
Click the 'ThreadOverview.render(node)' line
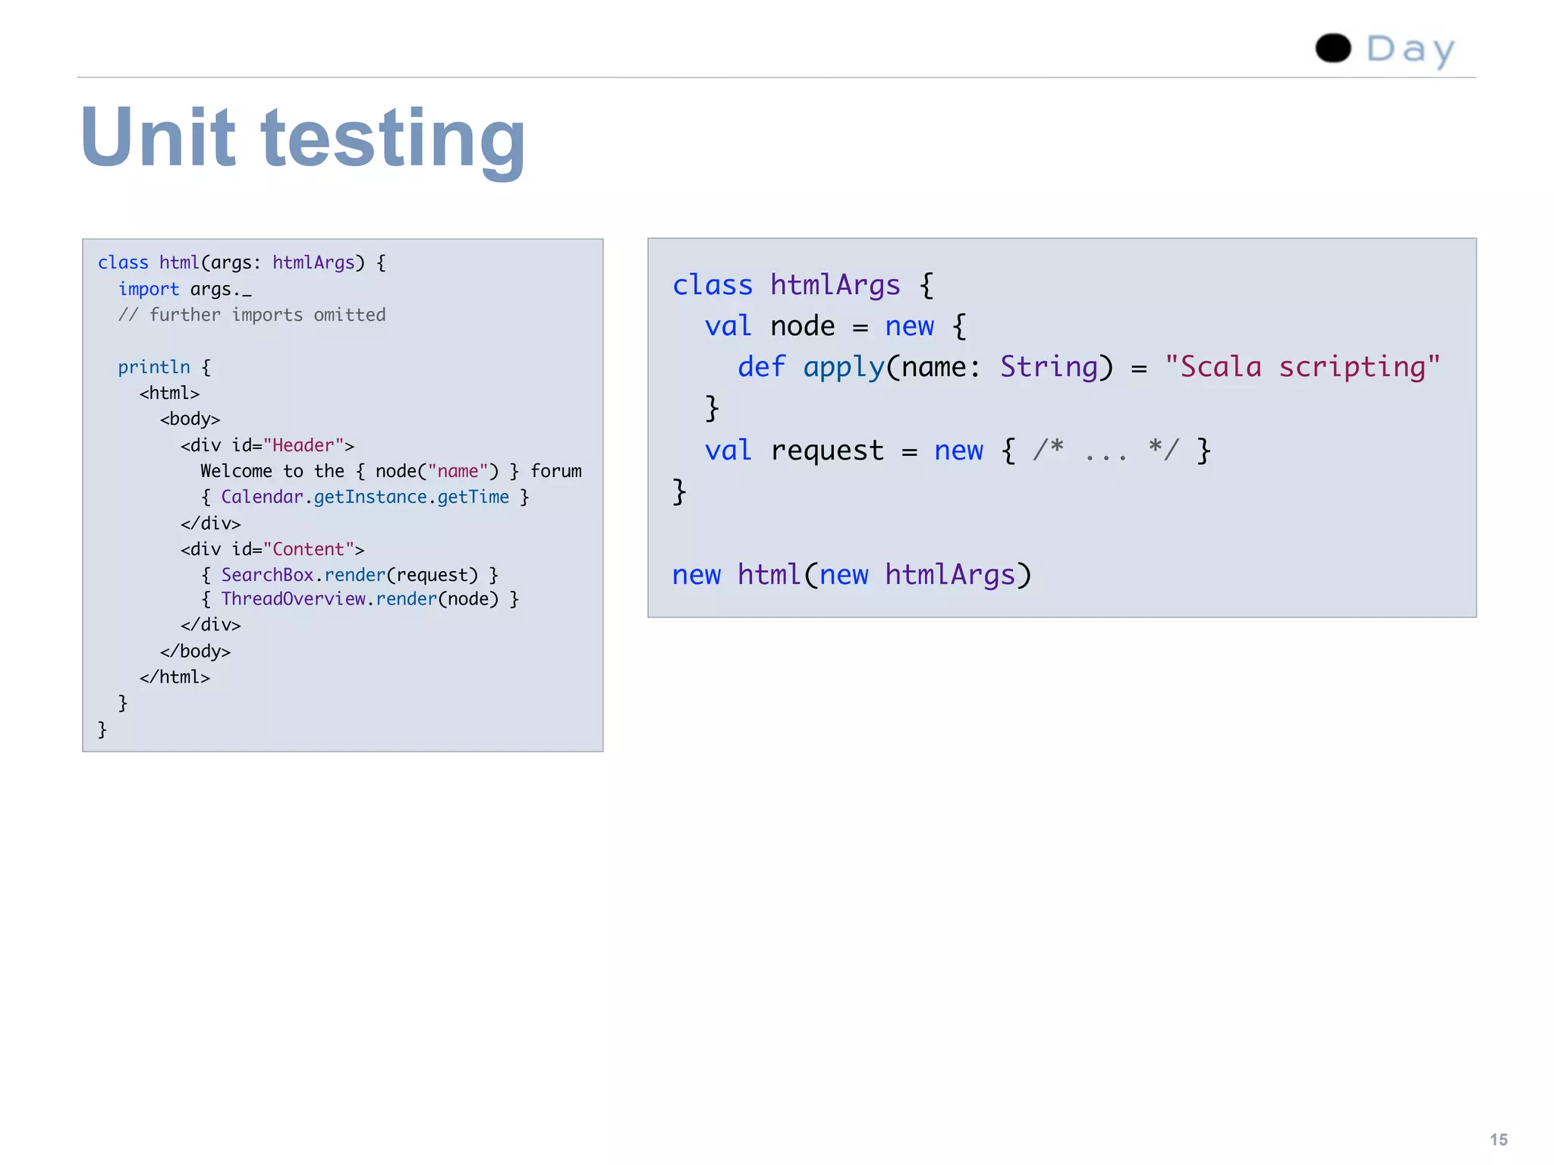click(360, 599)
